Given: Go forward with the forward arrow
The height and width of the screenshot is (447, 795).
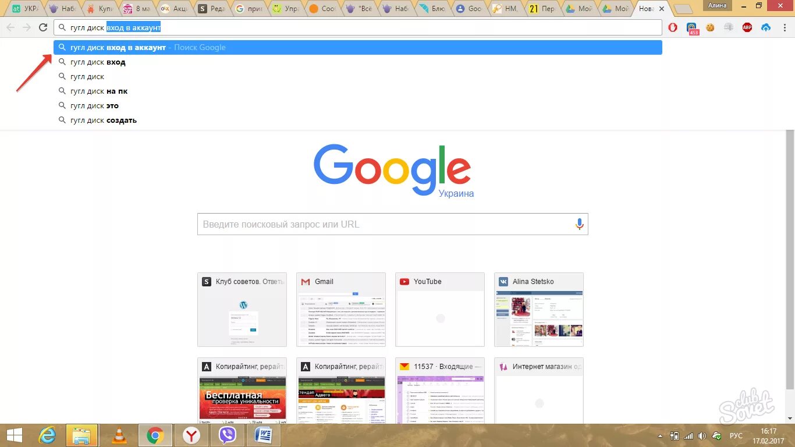Looking at the screenshot, I should [x=27, y=27].
